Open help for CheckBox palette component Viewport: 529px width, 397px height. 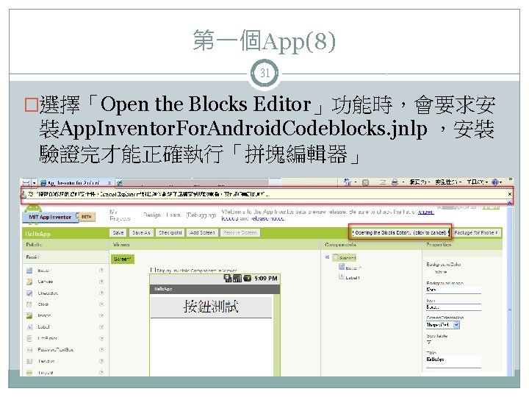(101, 293)
